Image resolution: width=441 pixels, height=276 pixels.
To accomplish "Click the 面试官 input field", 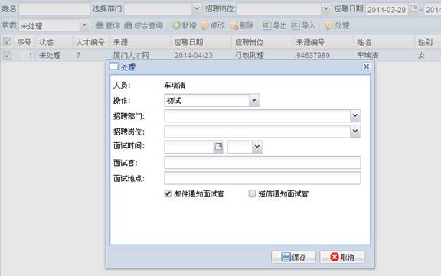I will click(x=263, y=162).
